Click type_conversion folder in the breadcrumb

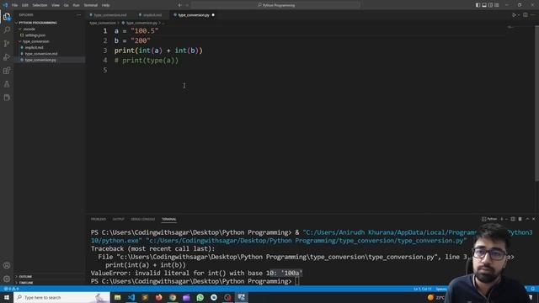click(103, 23)
